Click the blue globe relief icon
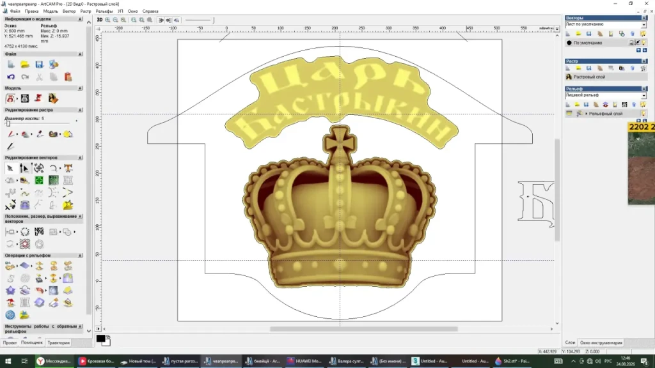The height and width of the screenshot is (368, 655). [10, 314]
